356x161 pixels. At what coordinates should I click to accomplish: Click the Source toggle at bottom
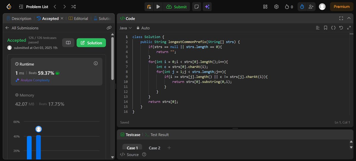click(129, 155)
